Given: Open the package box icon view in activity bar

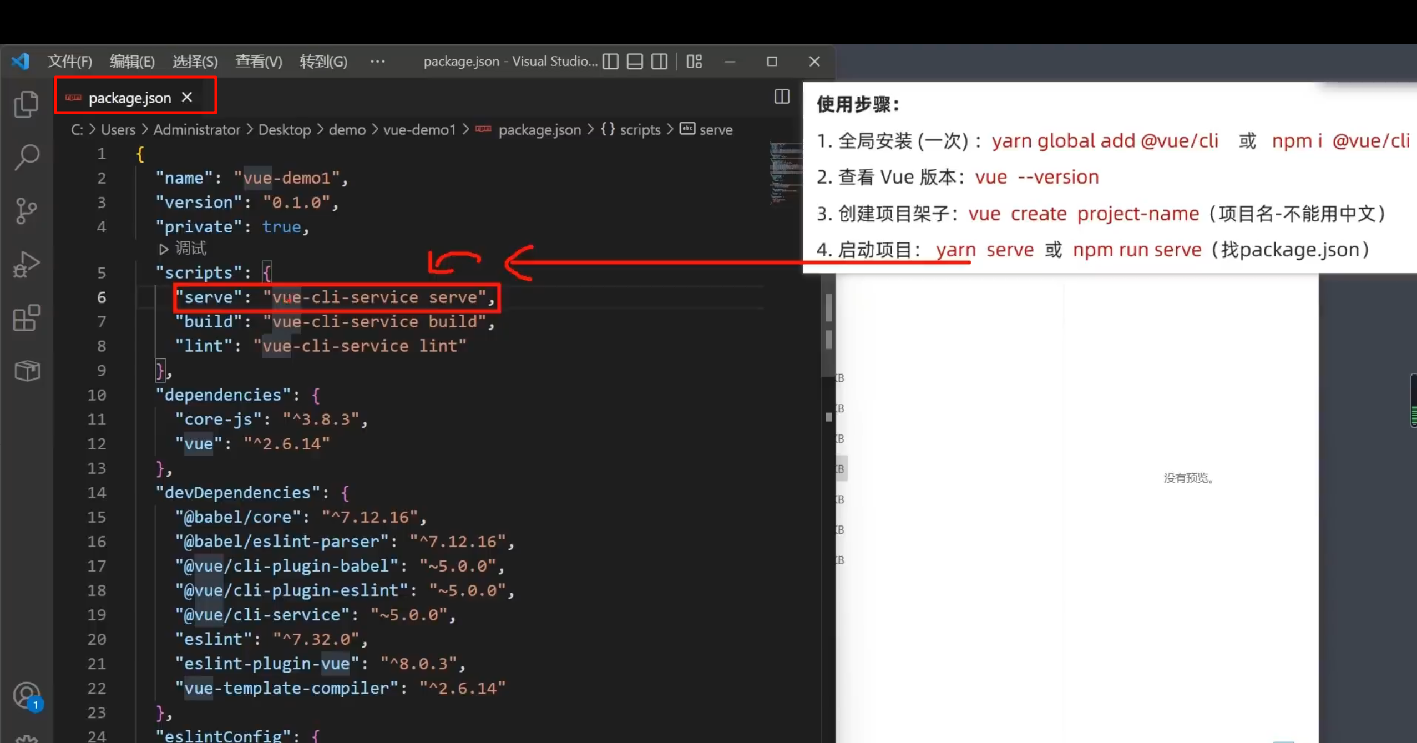Looking at the screenshot, I should pos(27,370).
